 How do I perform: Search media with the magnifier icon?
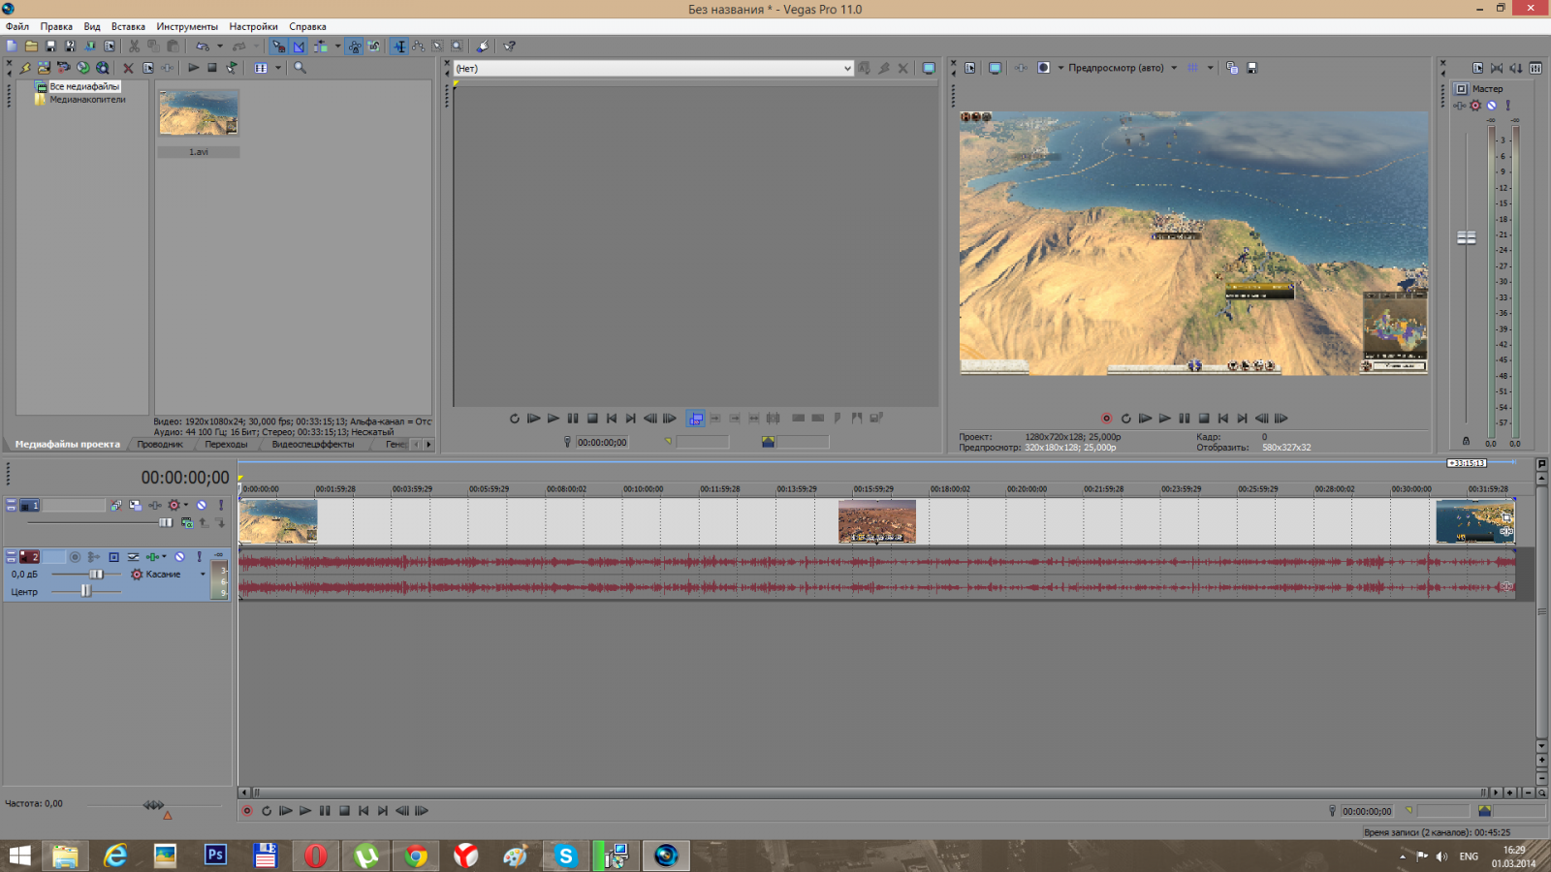point(300,68)
